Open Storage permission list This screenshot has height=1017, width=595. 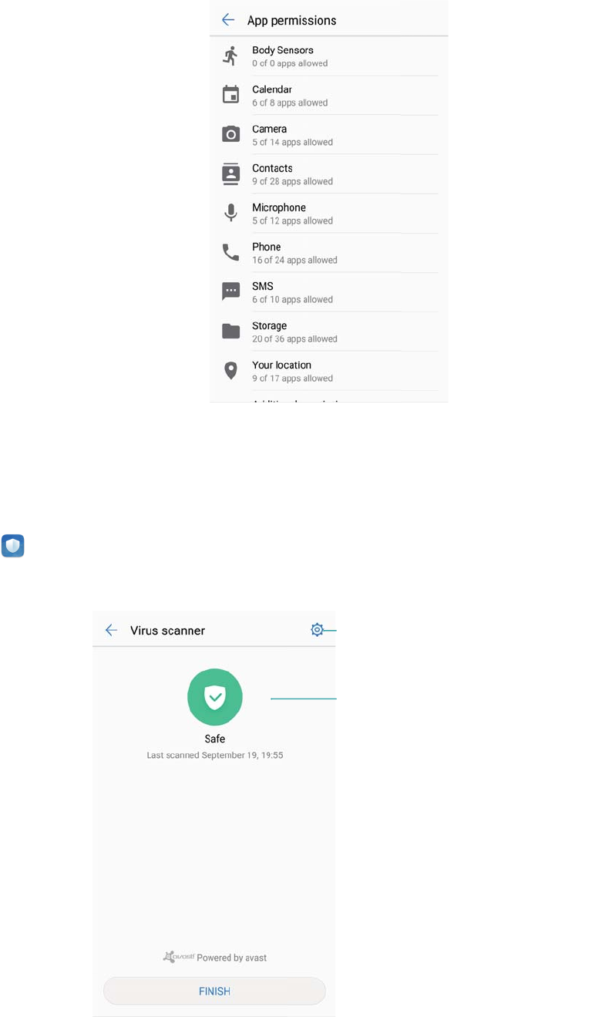[329, 332]
